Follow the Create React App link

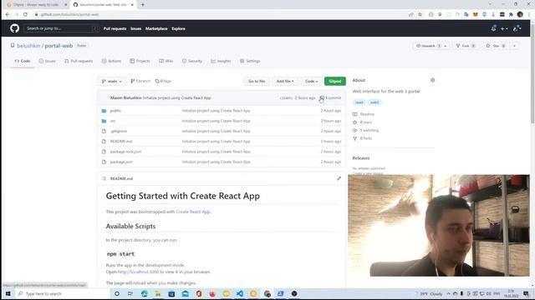[x=193, y=212]
